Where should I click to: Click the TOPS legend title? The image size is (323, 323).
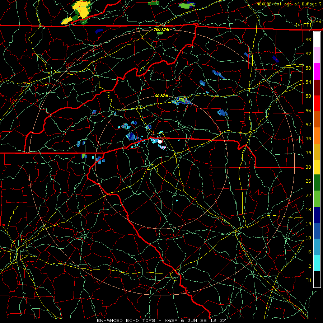point(315,22)
